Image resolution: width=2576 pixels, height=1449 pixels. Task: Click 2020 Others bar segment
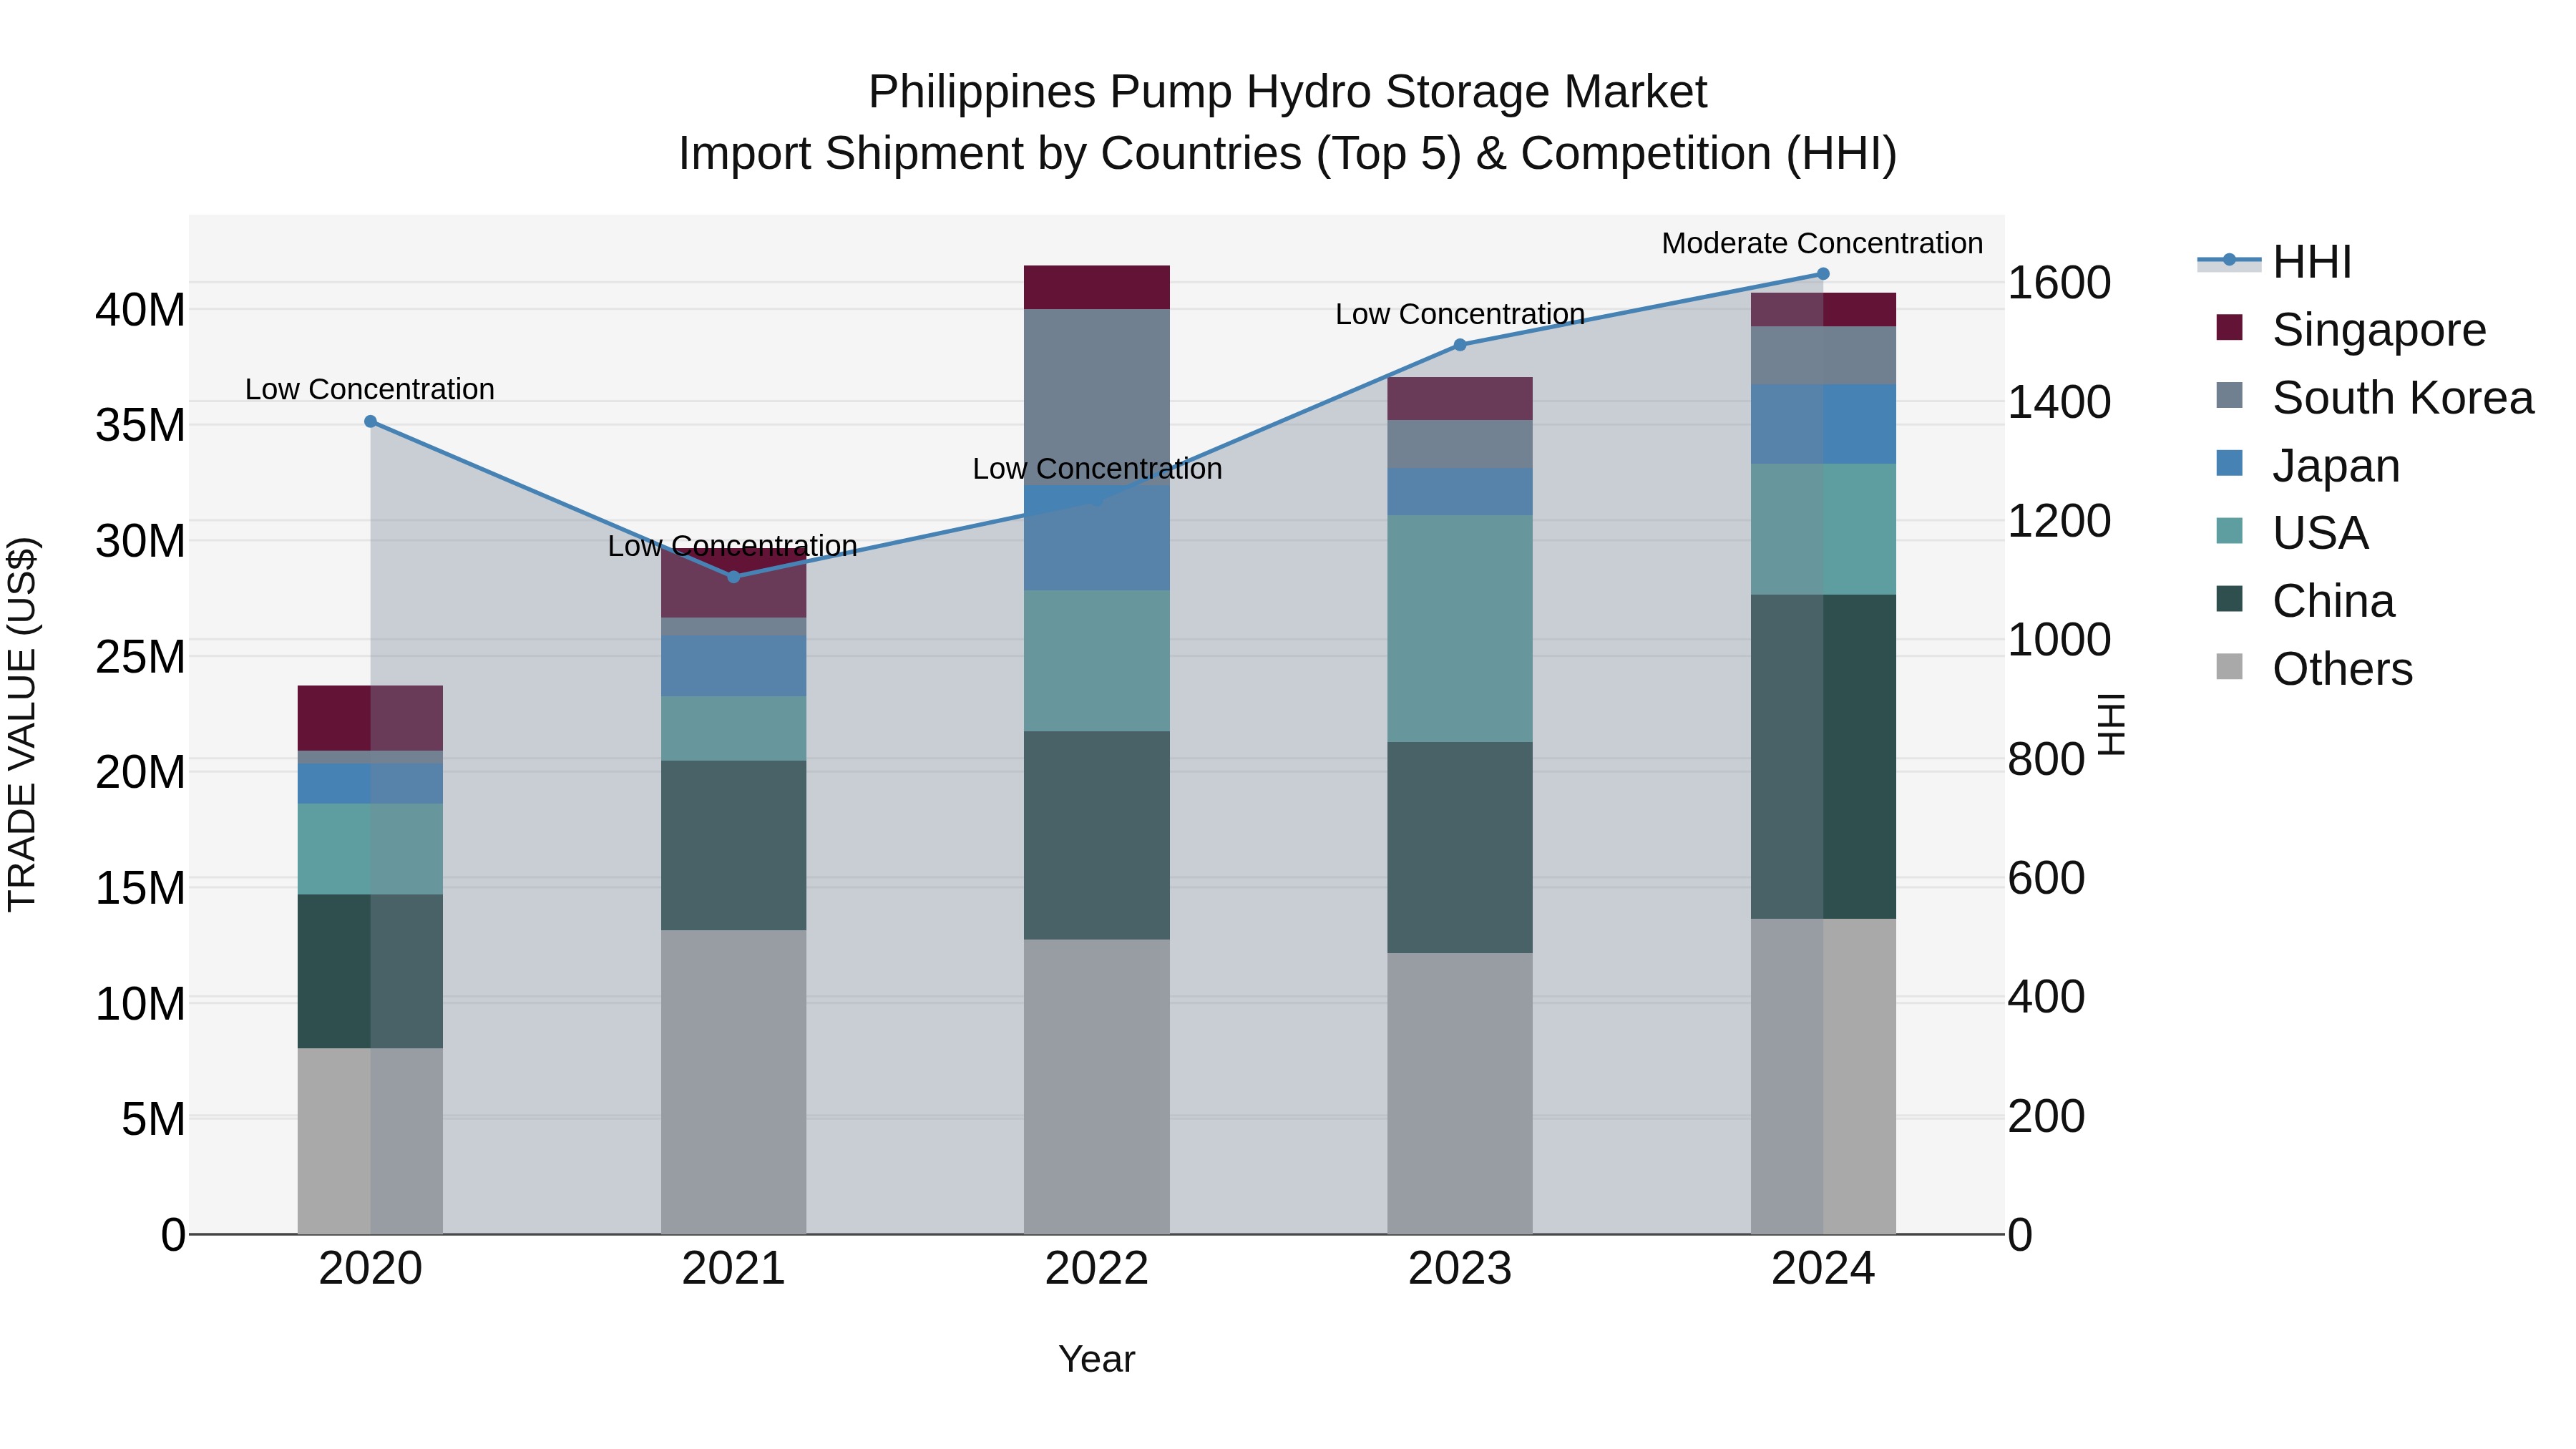click(x=370, y=1141)
